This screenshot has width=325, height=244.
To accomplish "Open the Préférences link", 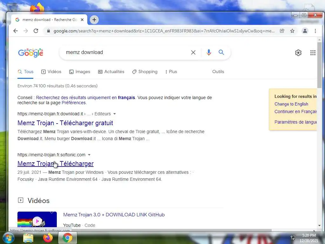I will coord(74,103).
